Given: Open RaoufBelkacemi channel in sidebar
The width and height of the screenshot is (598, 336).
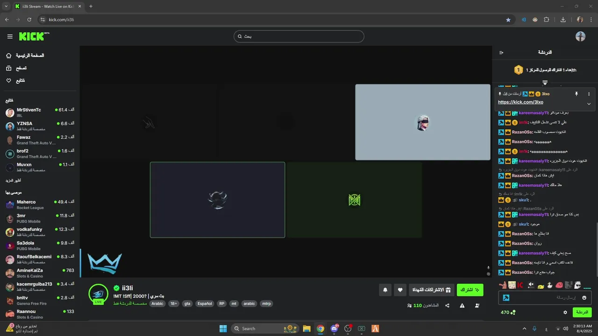Looking at the screenshot, I should point(40,259).
